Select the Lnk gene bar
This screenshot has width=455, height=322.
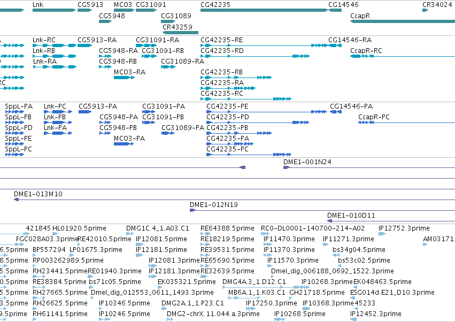[54, 10]
